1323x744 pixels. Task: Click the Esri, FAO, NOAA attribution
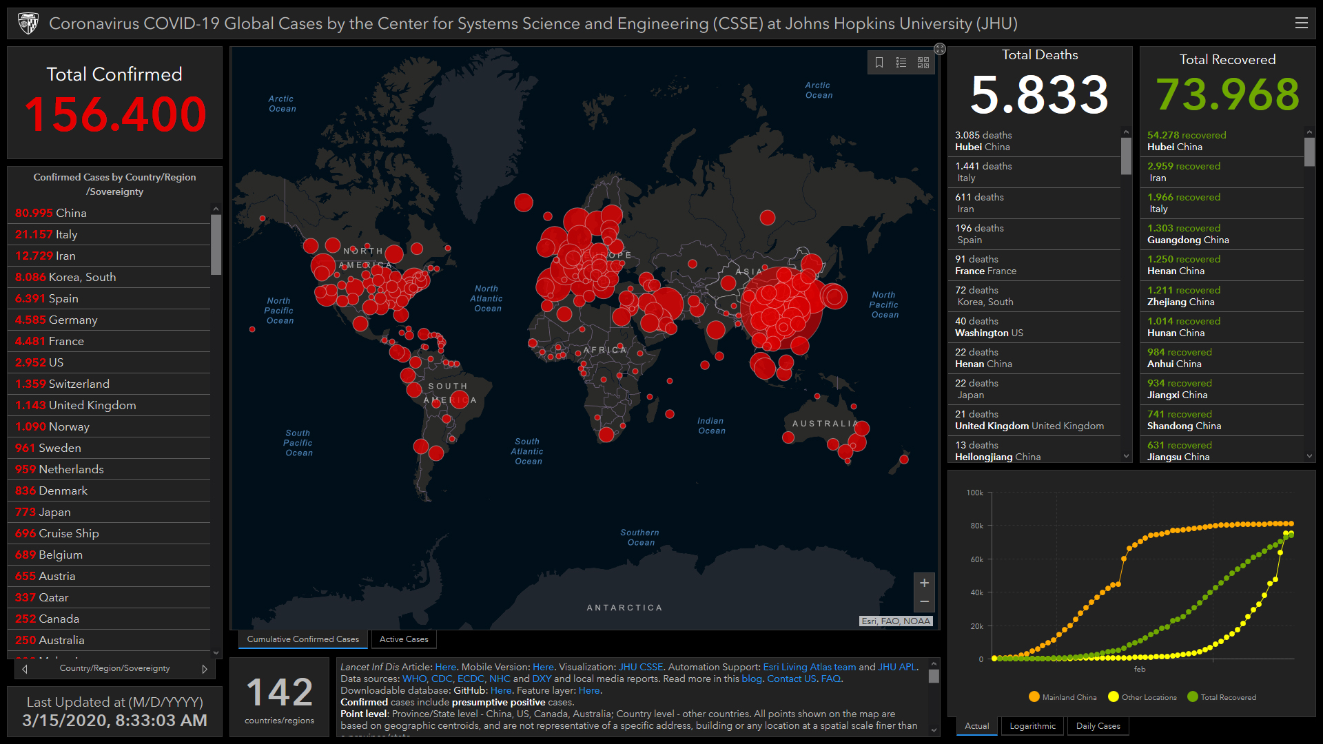click(896, 621)
